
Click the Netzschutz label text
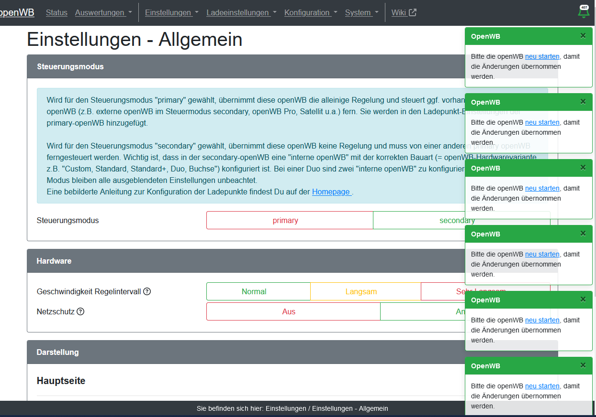coord(56,311)
